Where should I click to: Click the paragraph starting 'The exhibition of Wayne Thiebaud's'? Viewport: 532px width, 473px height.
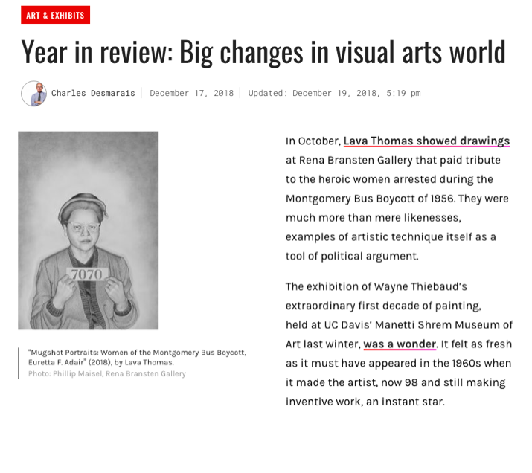[399, 344]
